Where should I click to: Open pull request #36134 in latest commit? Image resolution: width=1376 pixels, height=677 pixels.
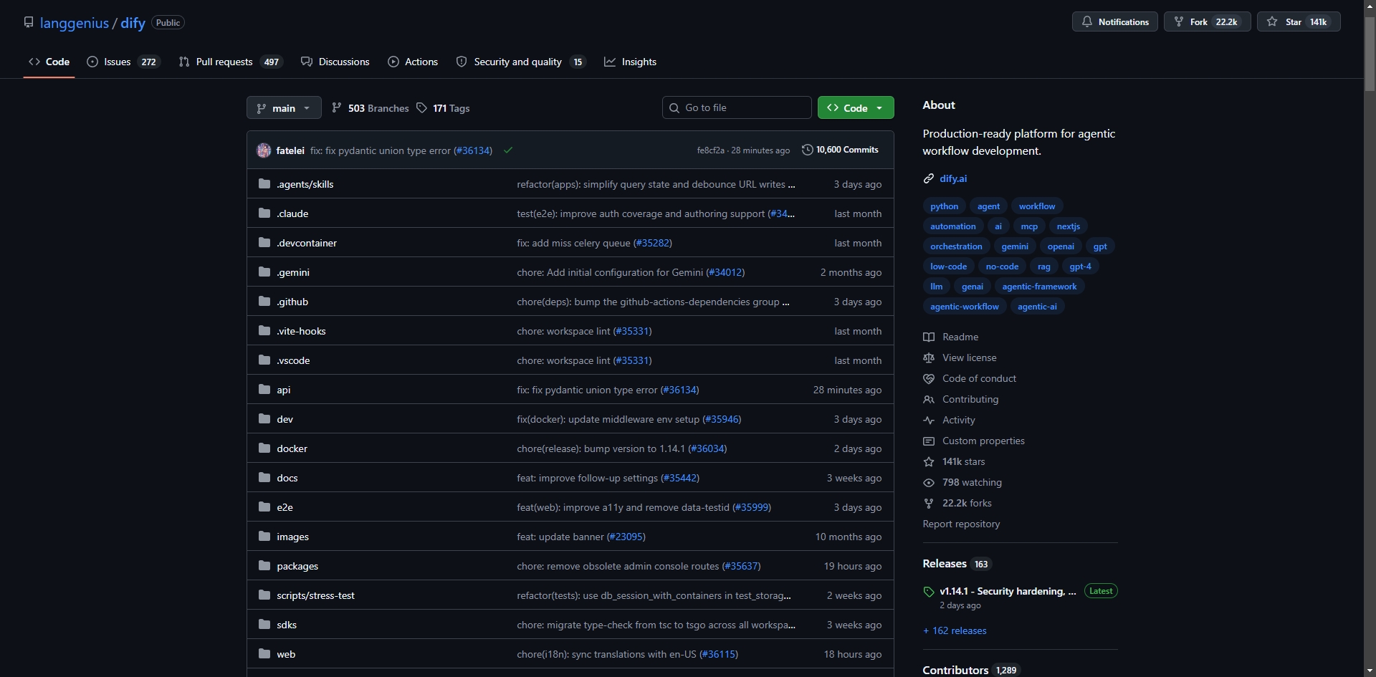click(473, 150)
